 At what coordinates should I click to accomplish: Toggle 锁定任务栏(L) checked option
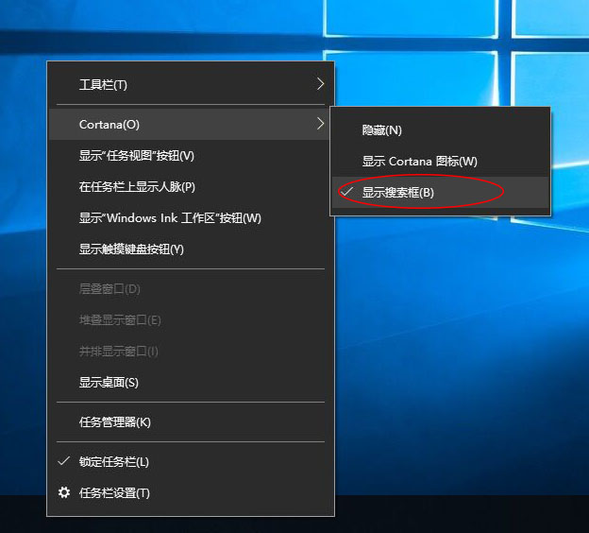(x=191, y=461)
